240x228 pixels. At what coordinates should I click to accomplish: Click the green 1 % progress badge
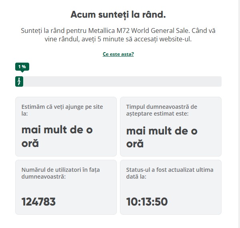(22, 67)
